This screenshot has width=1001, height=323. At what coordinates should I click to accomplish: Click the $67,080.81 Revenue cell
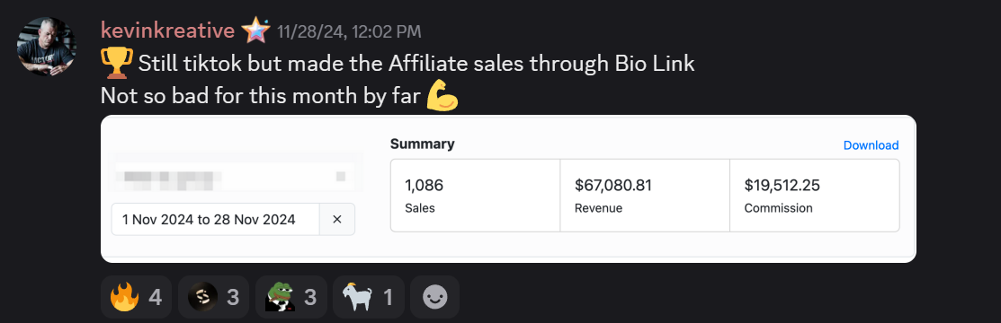click(645, 196)
